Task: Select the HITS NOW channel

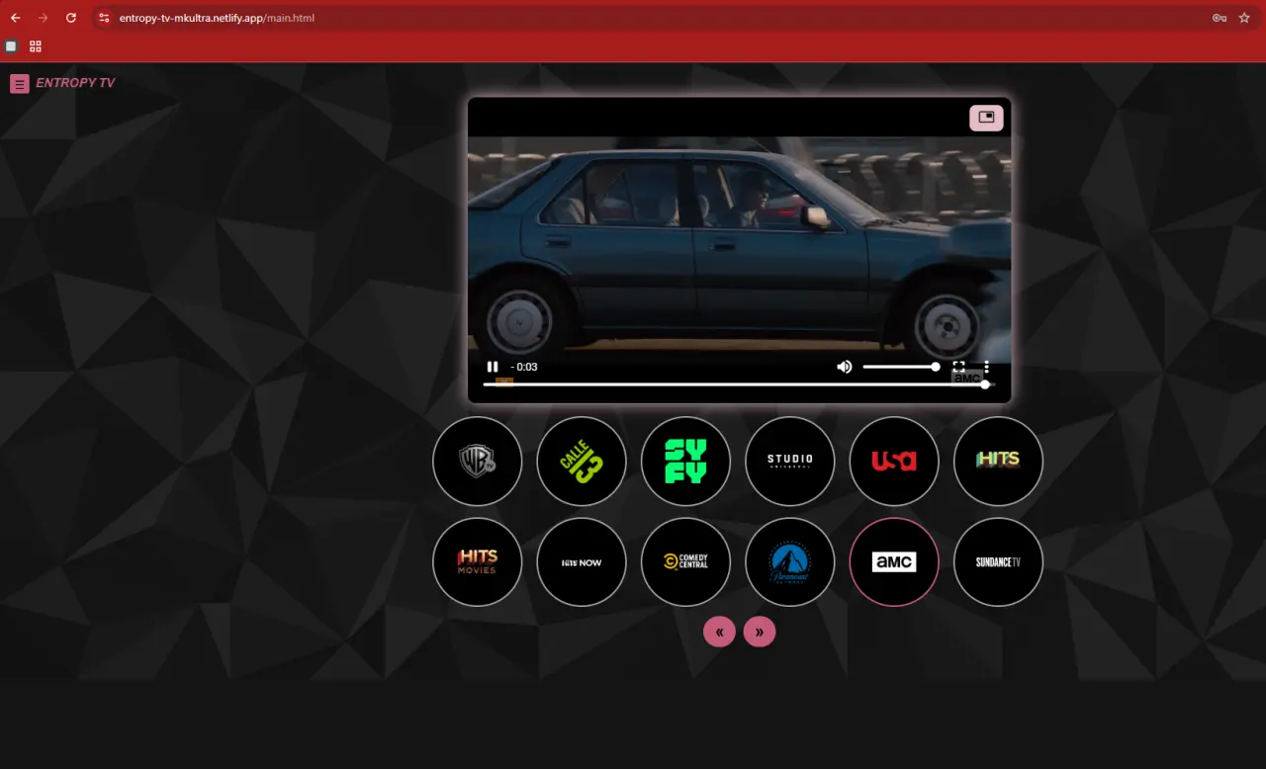Action: [x=582, y=561]
